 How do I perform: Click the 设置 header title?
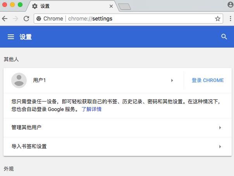coord(26,37)
